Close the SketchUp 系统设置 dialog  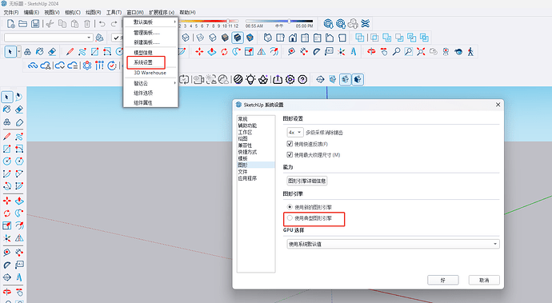pyautogui.click(x=498, y=105)
